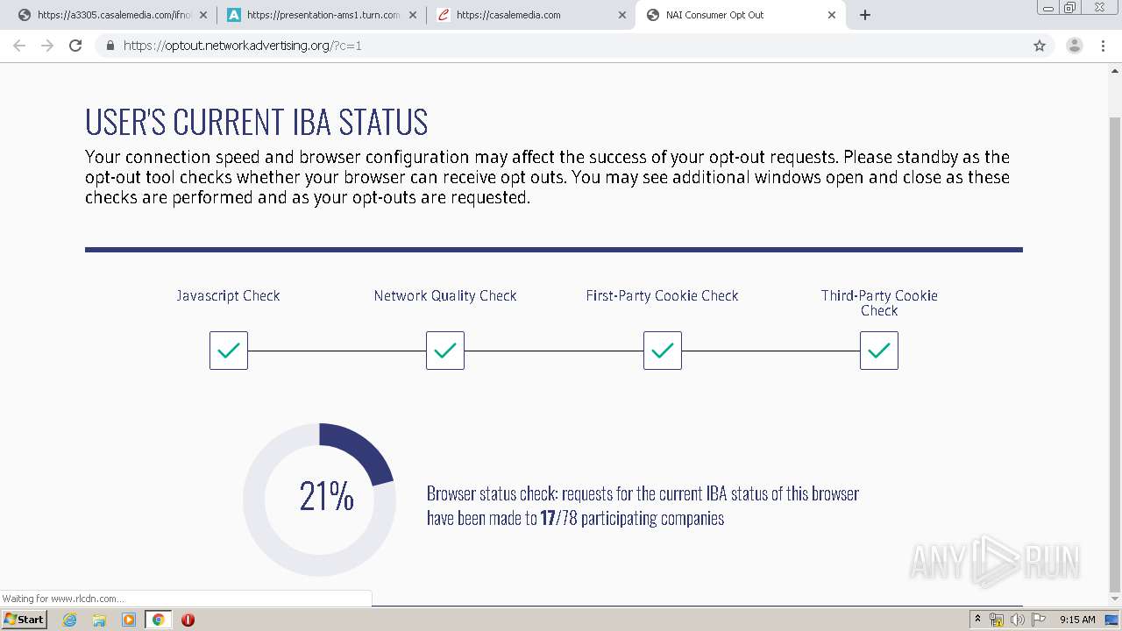Click the First-Party Cookie Check checkmark box

click(x=663, y=351)
